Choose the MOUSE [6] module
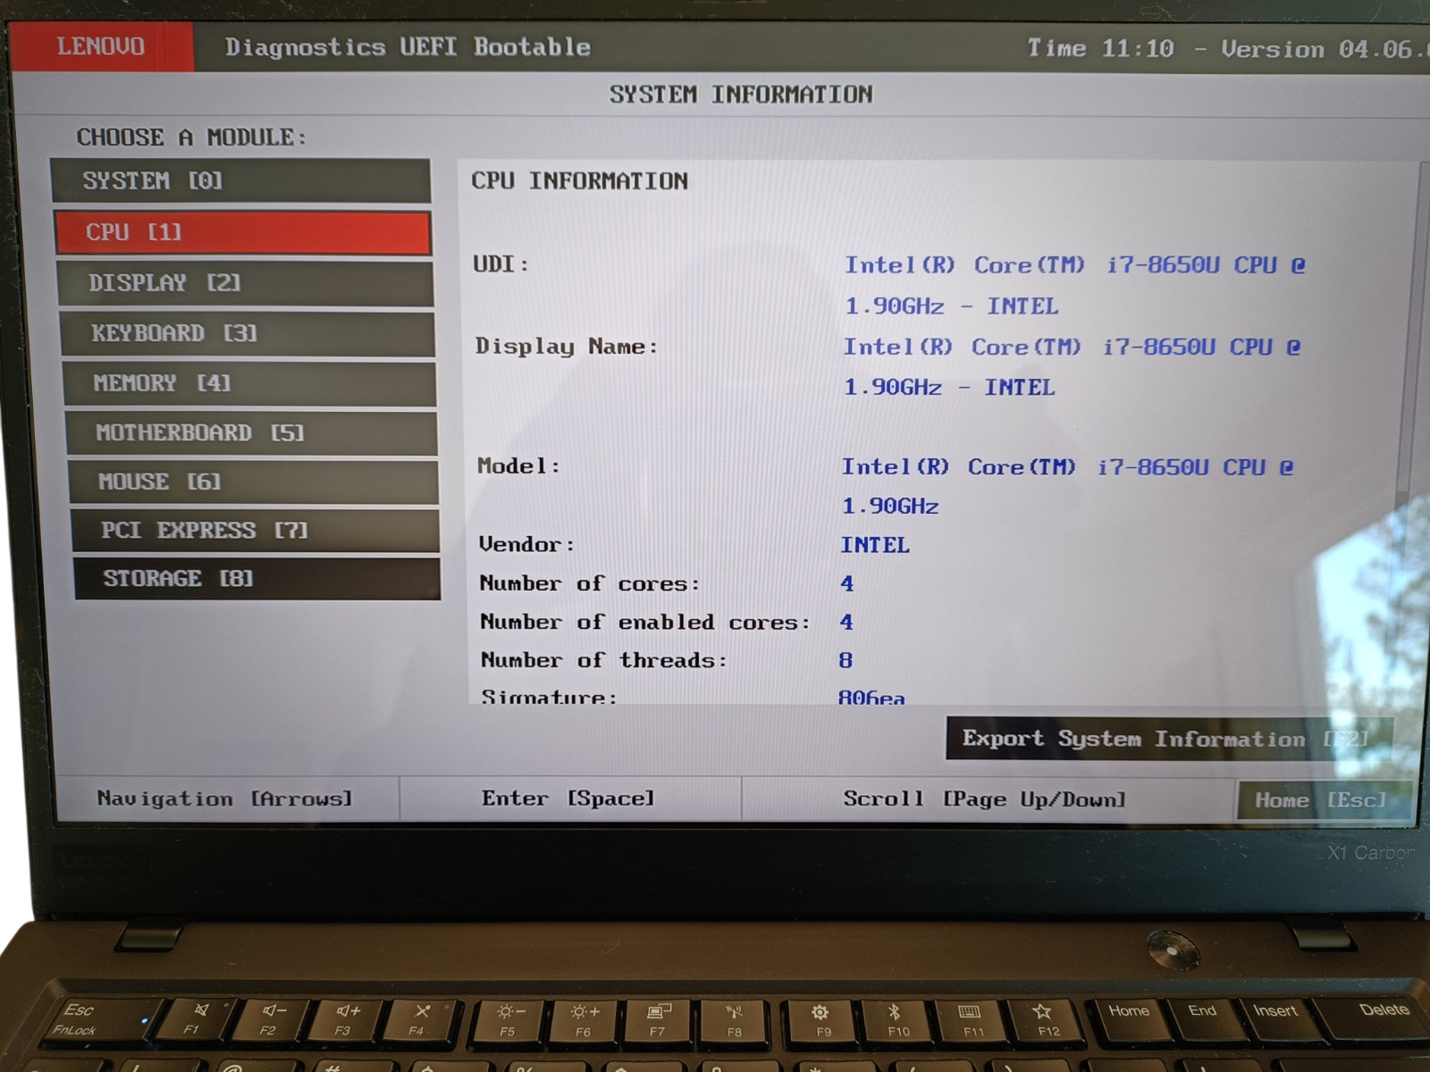The height and width of the screenshot is (1072, 1430). 254,482
